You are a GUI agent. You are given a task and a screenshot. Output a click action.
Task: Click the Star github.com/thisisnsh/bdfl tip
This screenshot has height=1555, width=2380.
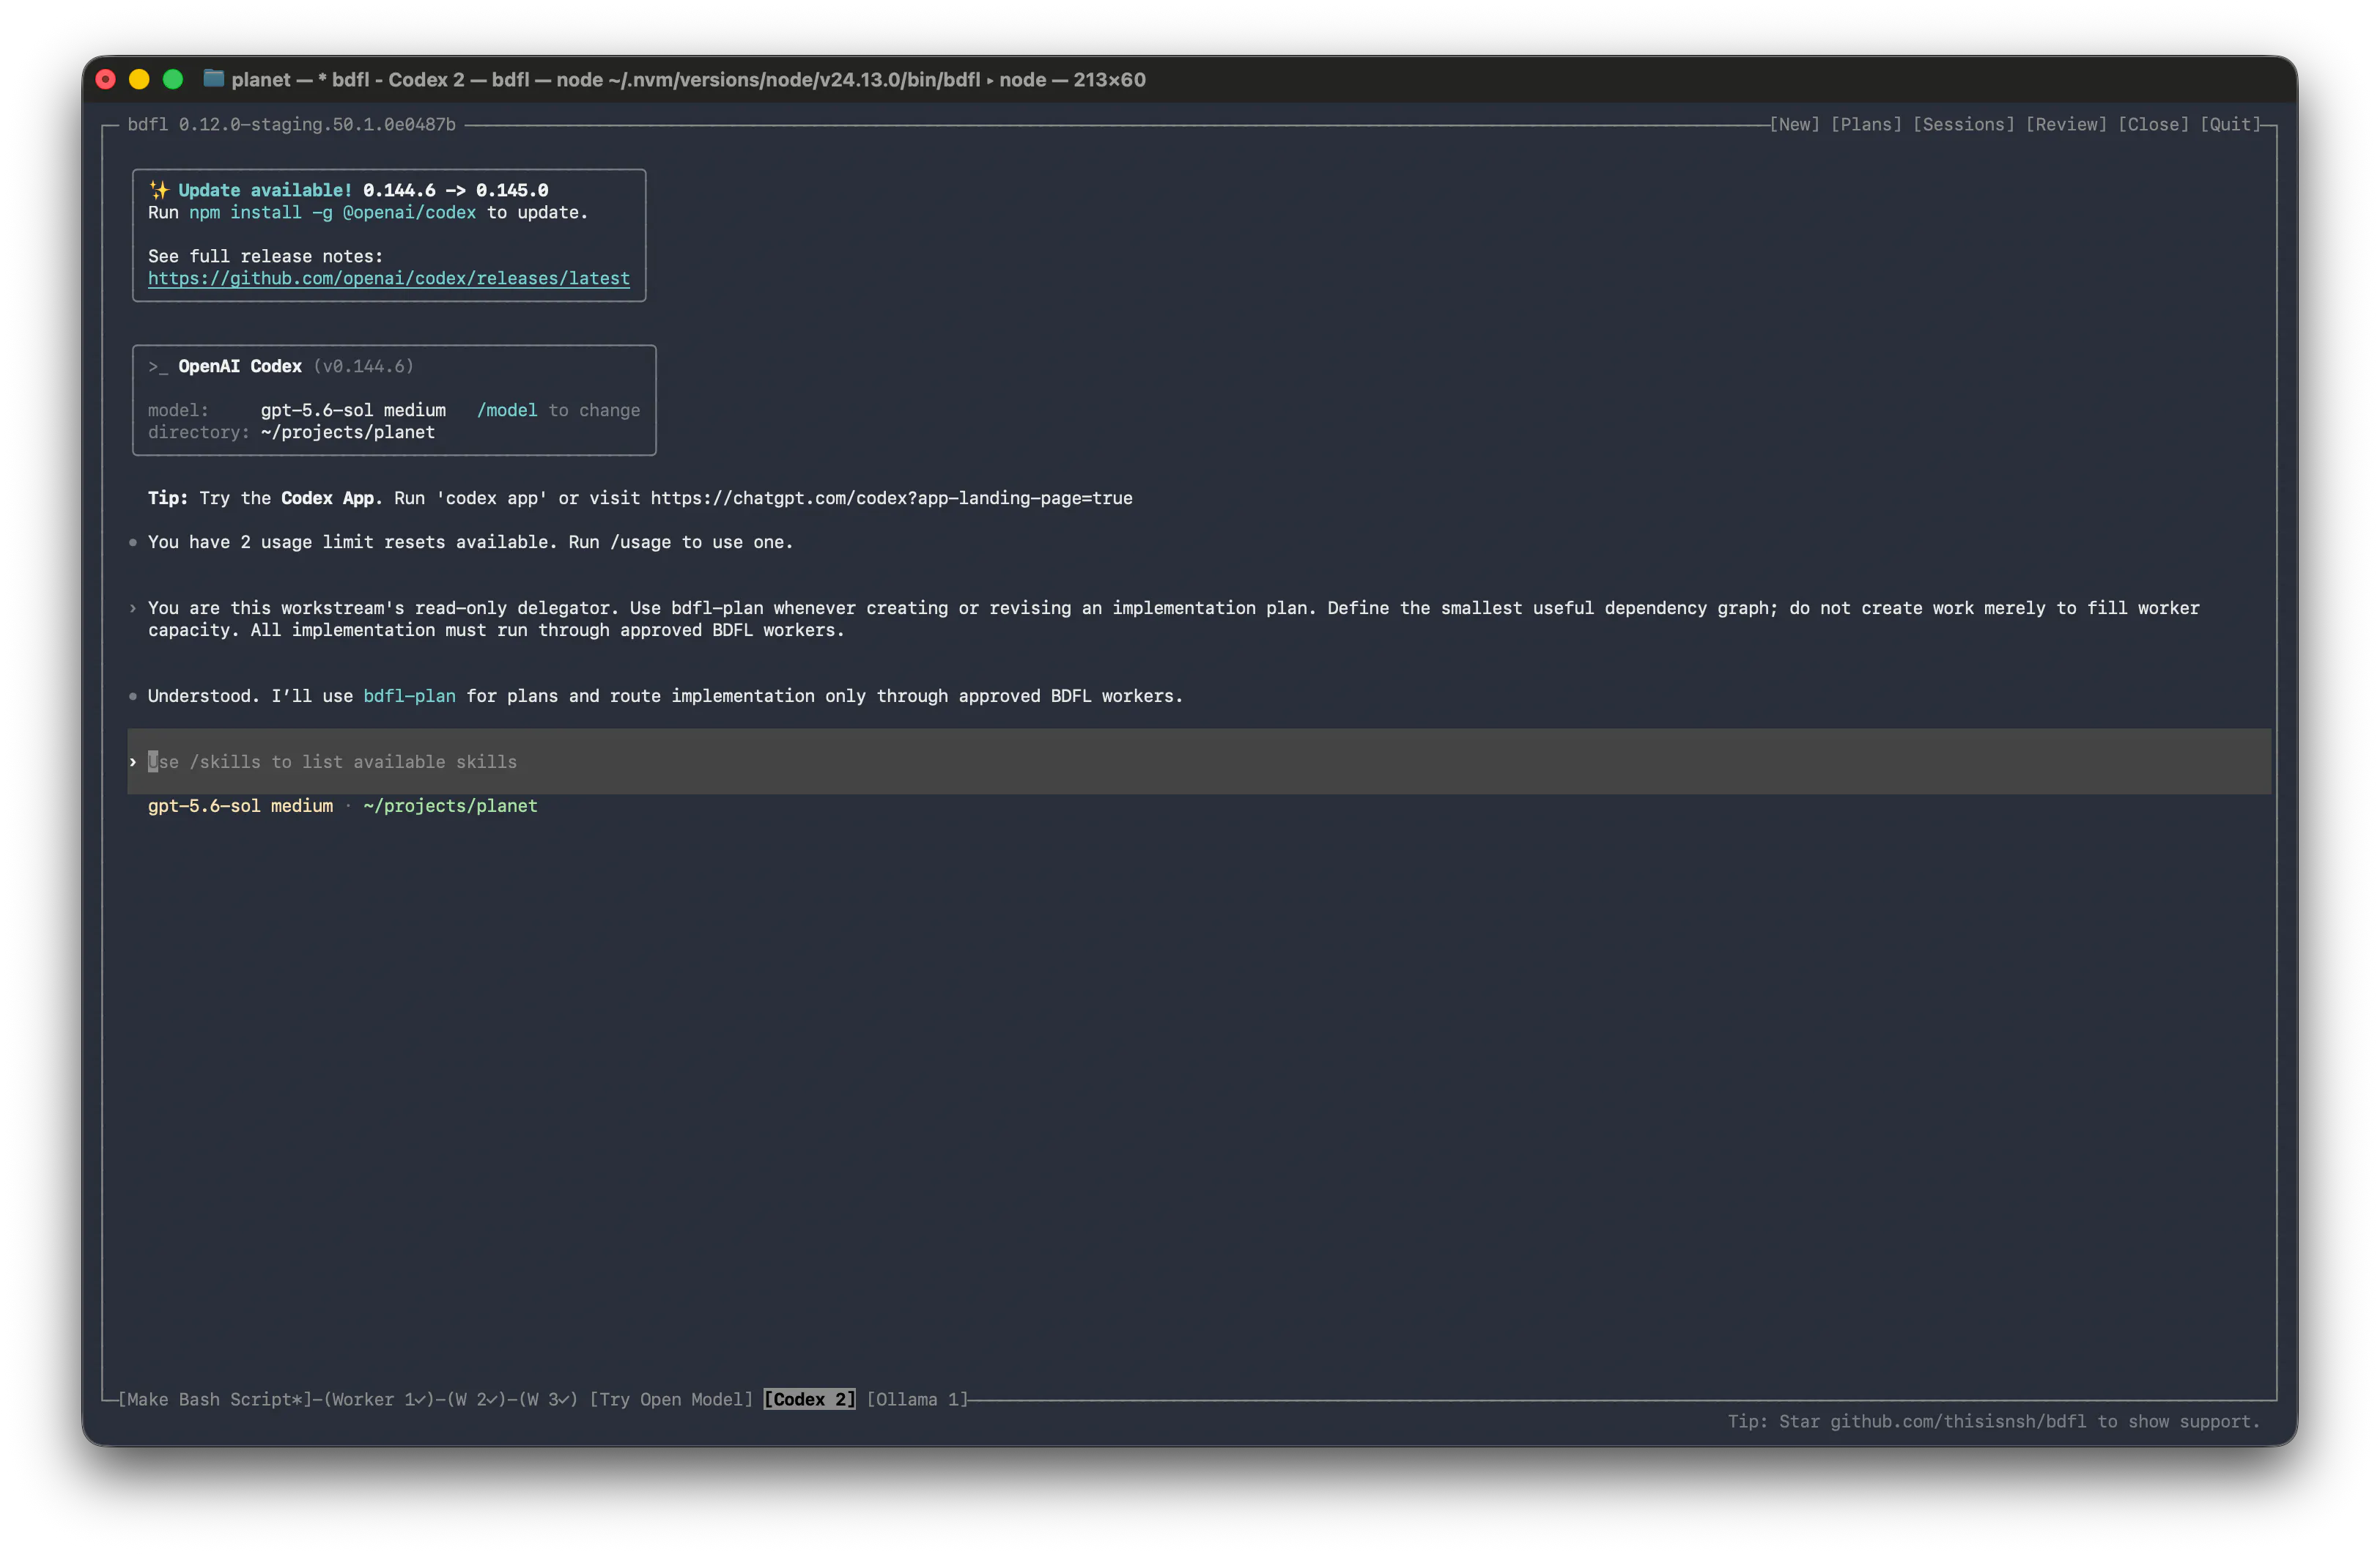1993,1421
